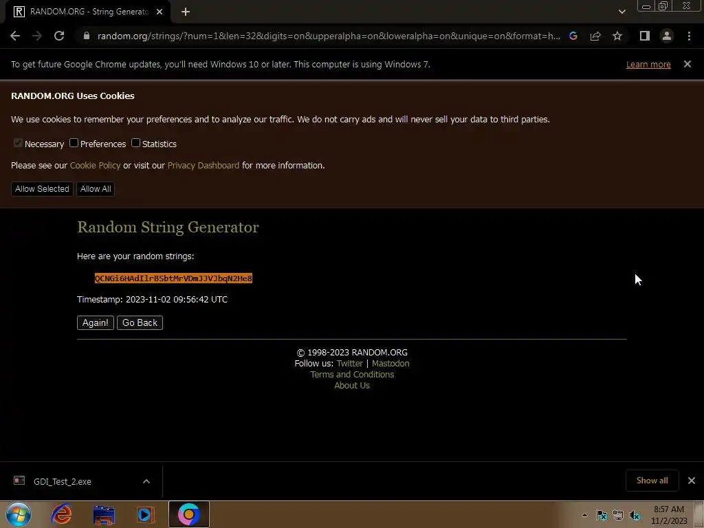Close the RANDOM.ORG tab
704x528 pixels.
coord(159,12)
